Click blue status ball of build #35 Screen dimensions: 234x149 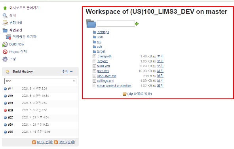point(6,132)
